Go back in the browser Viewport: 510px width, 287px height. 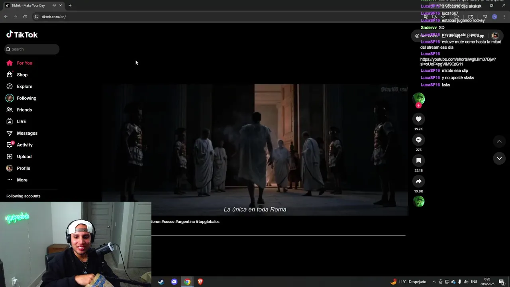click(6, 17)
